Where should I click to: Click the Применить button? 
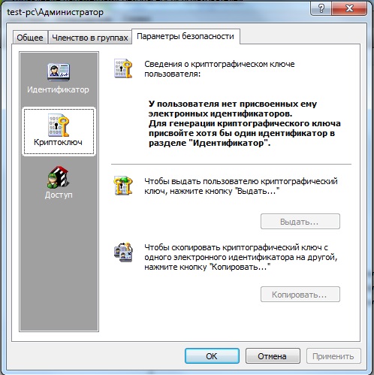pyautogui.click(x=333, y=356)
